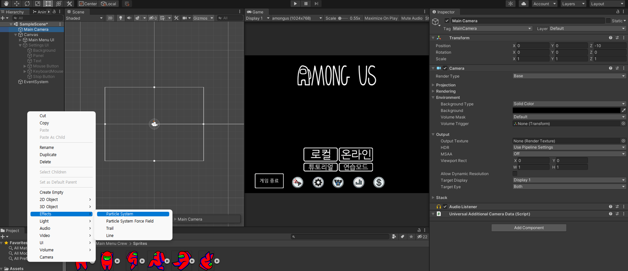Open Background Type dropdown
Image resolution: width=628 pixels, height=271 pixels.
(x=569, y=104)
